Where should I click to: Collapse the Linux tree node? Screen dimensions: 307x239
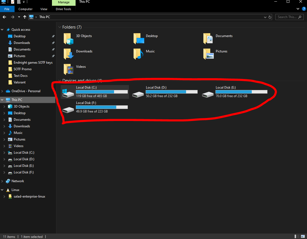point(2,190)
